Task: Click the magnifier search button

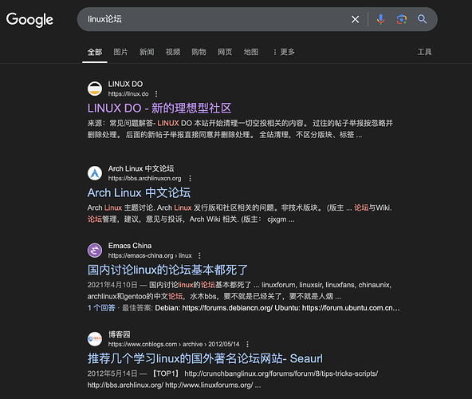Action: click(x=422, y=19)
